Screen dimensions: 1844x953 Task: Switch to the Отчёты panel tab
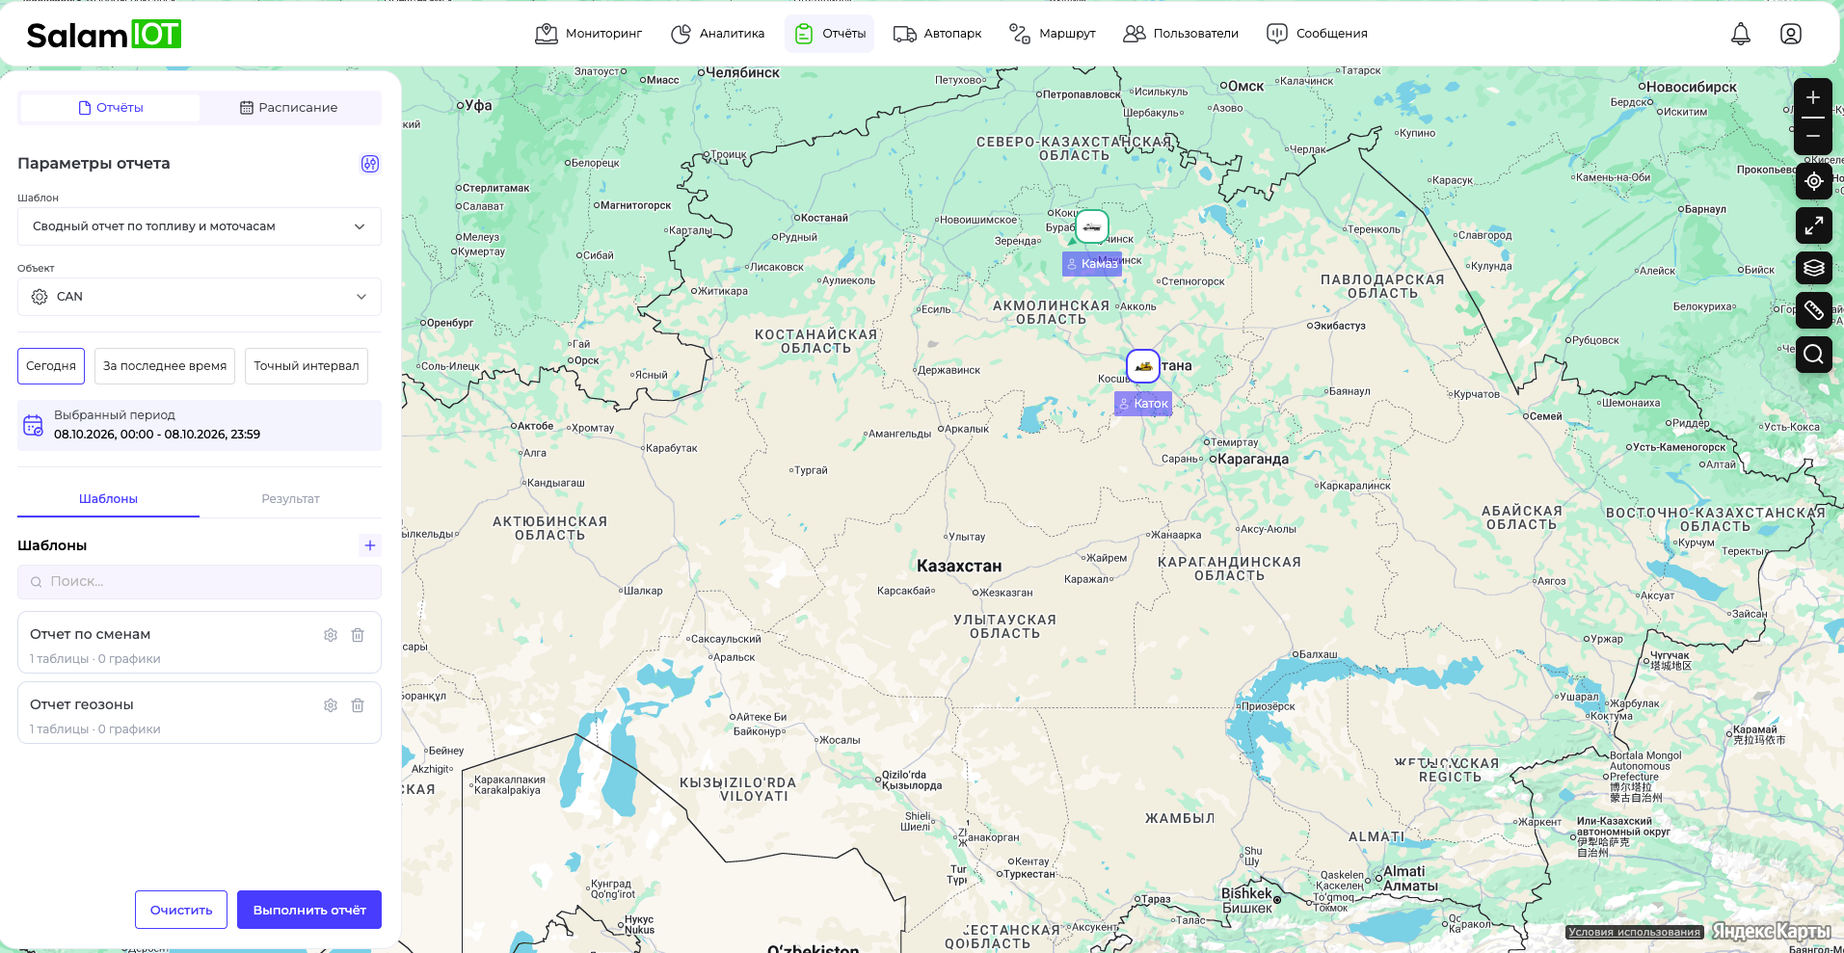point(110,108)
